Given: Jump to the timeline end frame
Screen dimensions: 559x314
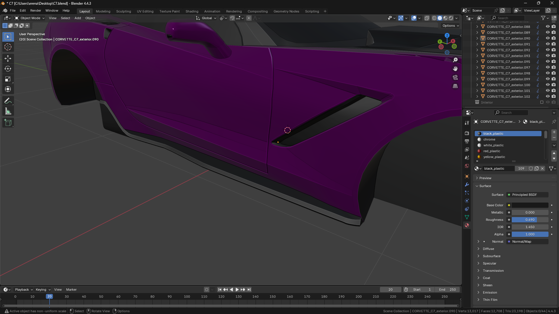Looking at the screenshot, I should click(249, 290).
